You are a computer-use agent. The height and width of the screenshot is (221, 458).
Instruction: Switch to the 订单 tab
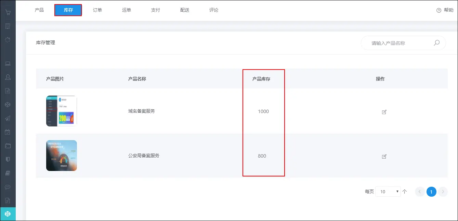[x=97, y=10]
